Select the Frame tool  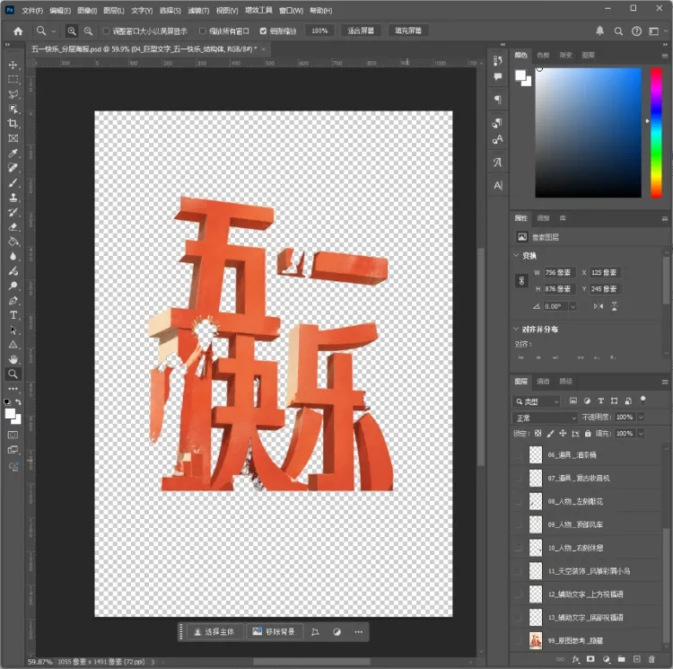point(13,138)
